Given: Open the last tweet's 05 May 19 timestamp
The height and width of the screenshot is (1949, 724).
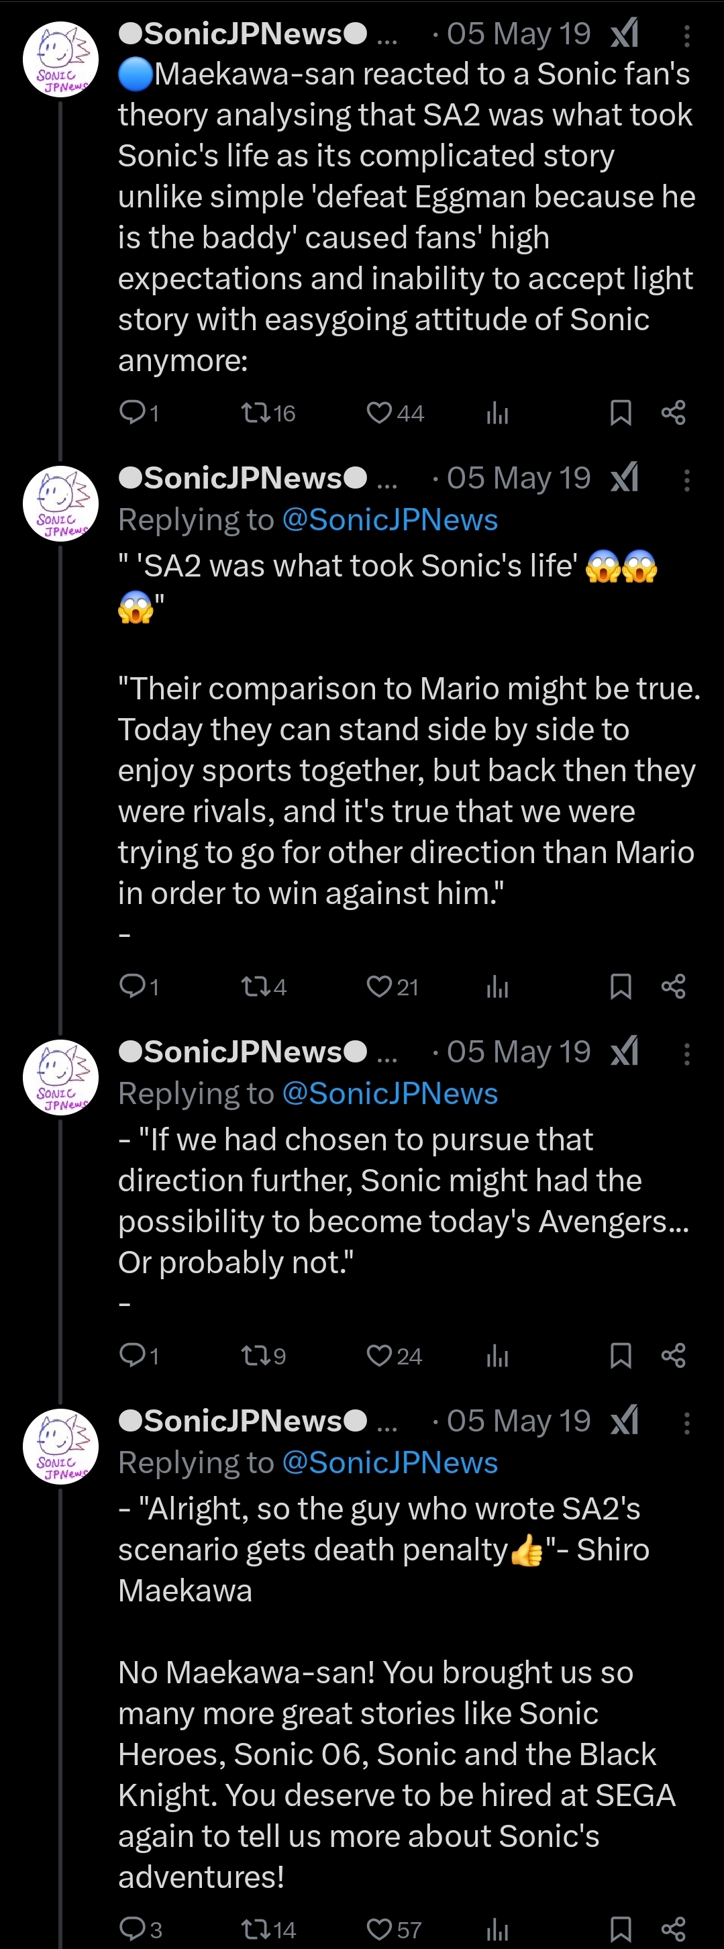Looking at the screenshot, I should pyautogui.click(x=518, y=1421).
